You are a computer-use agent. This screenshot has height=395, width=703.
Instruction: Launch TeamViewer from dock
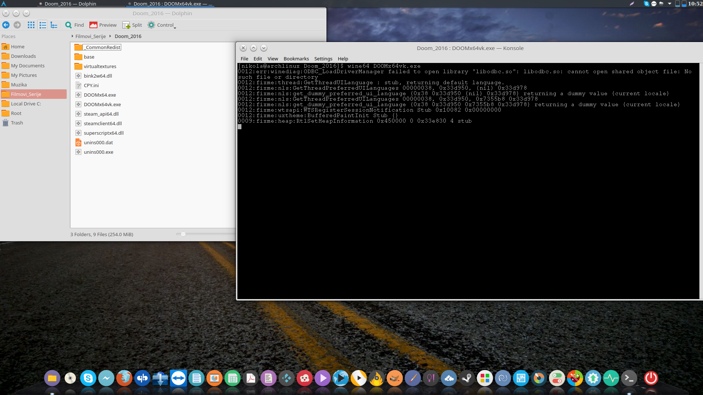tap(178, 378)
